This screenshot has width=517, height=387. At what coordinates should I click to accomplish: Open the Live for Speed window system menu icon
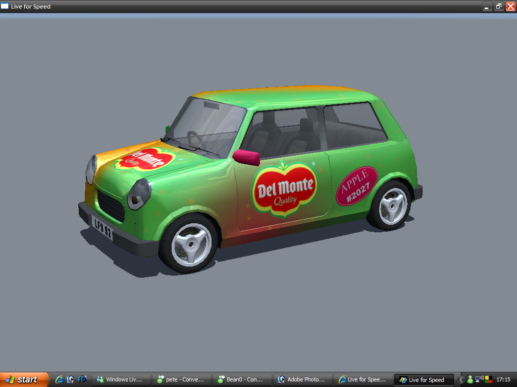(5, 6)
